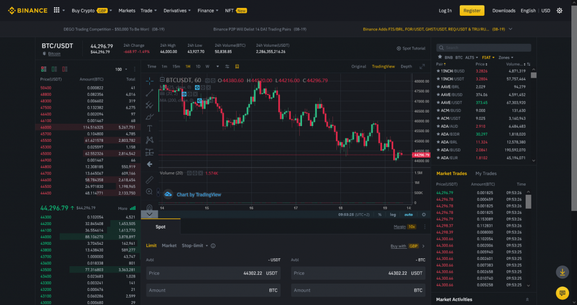Switch chart to Depth view
Image resolution: width=577 pixels, height=305 pixels.
point(406,66)
